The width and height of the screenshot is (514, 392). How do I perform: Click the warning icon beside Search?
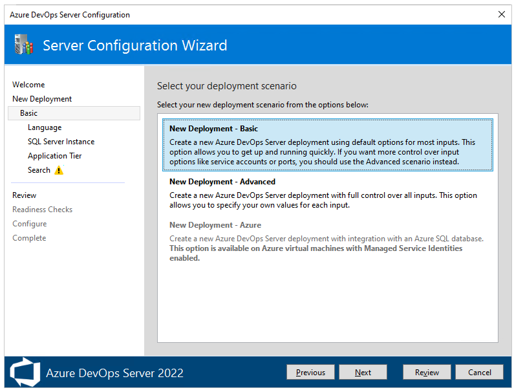pyautogui.click(x=59, y=171)
